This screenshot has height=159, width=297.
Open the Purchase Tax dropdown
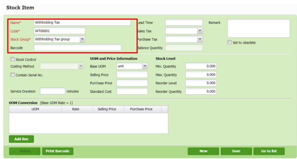click(x=200, y=39)
